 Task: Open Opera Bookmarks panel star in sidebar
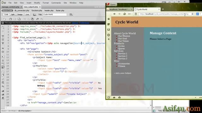(x=109, y=19)
